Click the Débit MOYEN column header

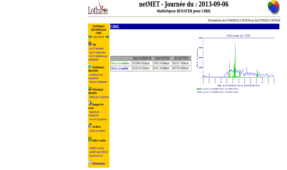(162, 59)
